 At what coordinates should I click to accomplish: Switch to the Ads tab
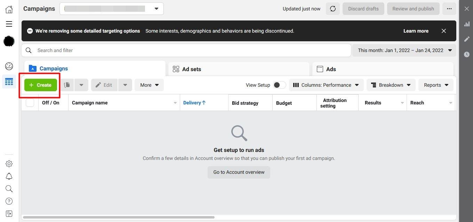[383, 69]
